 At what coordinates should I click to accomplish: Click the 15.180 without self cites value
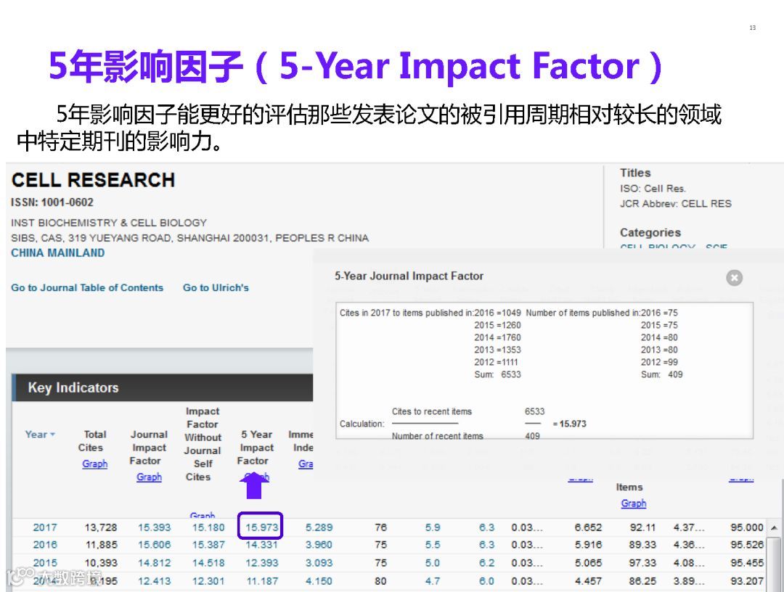(208, 527)
